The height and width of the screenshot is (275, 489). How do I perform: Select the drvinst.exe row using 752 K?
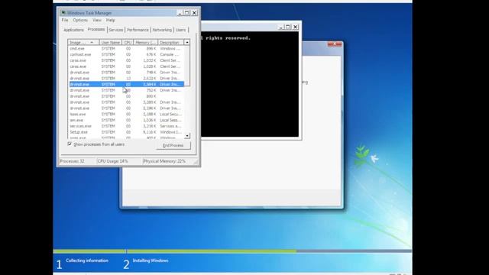click(x=126, y=90)
